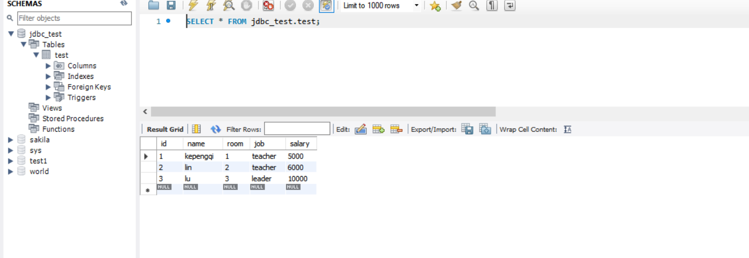The width and height of the screenshot is (749, 258).
Task: Toggle stop-on-error red icon
Action: [268, 6]
